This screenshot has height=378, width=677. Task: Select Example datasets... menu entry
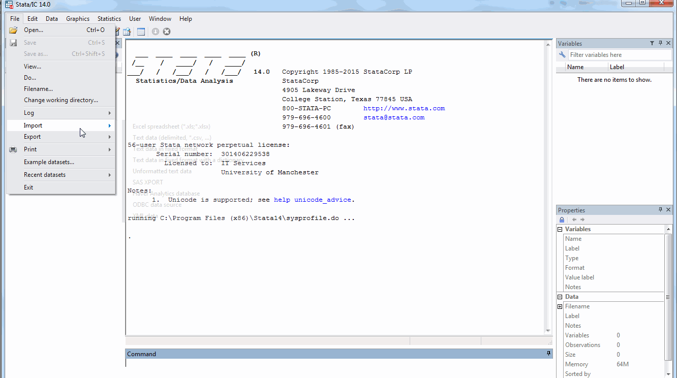click(61, 162)
